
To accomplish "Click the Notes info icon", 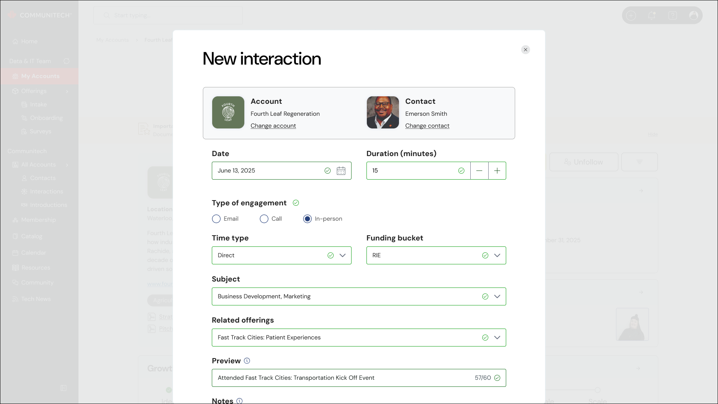I will (239, 401).
